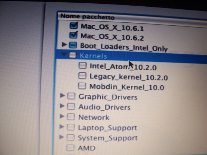The image size is (207, 155).
Task: Uncheck the Mac_OS_X_10.6.1 checkbox
Action: 74,25
